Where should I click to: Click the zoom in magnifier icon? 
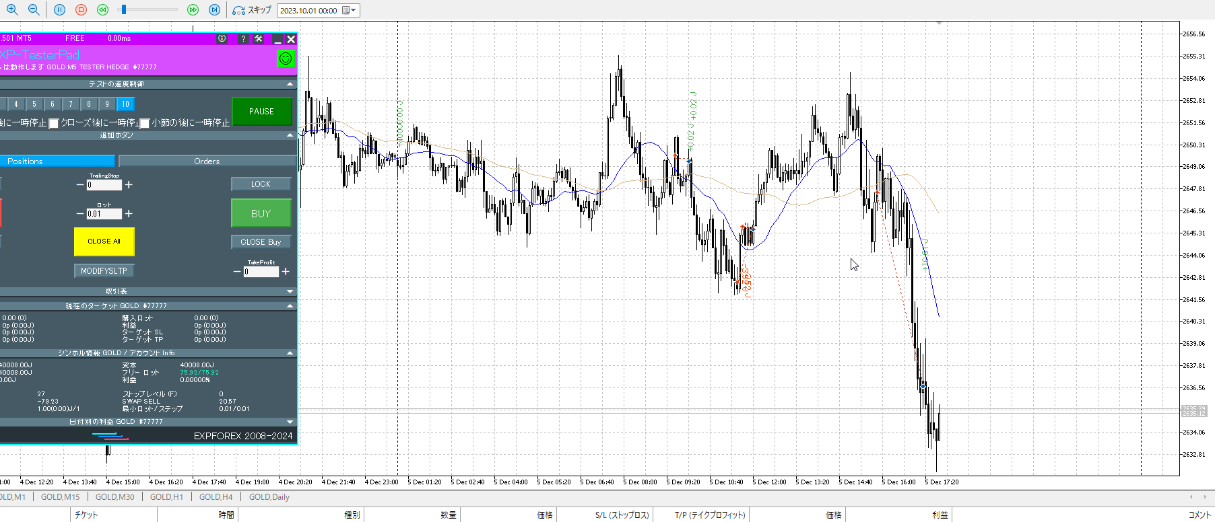(12, 10)
